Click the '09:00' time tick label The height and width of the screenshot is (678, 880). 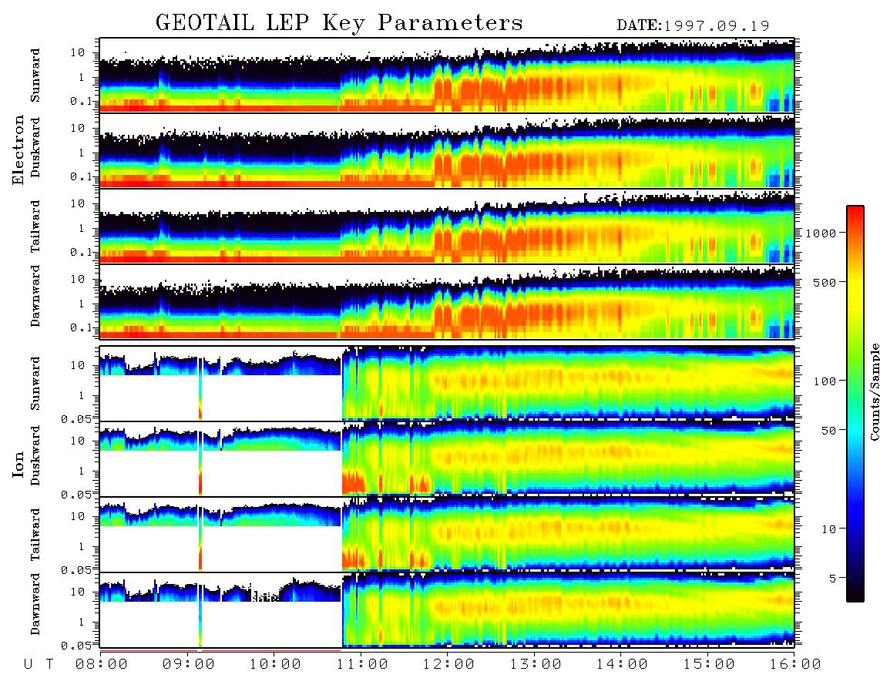[188, 664]
